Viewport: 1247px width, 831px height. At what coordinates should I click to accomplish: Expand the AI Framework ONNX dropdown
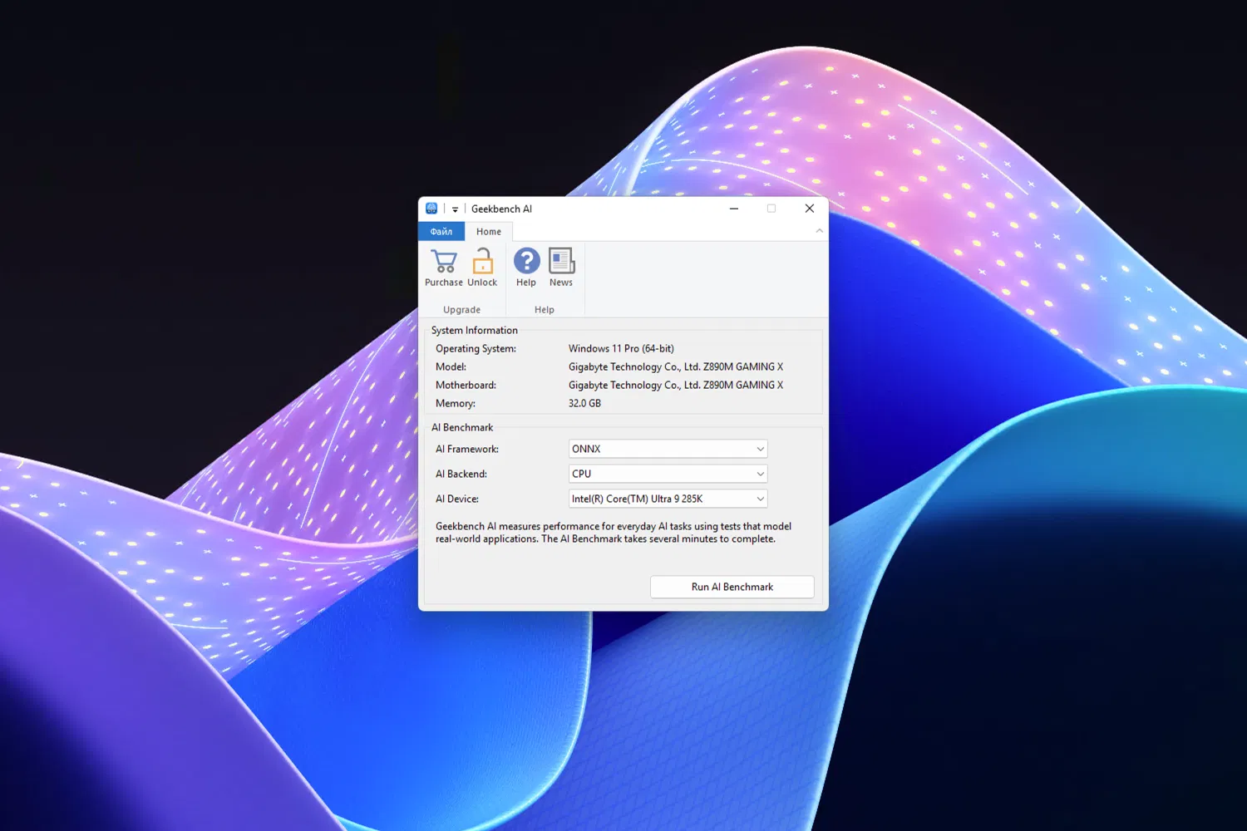coord(668,449)
